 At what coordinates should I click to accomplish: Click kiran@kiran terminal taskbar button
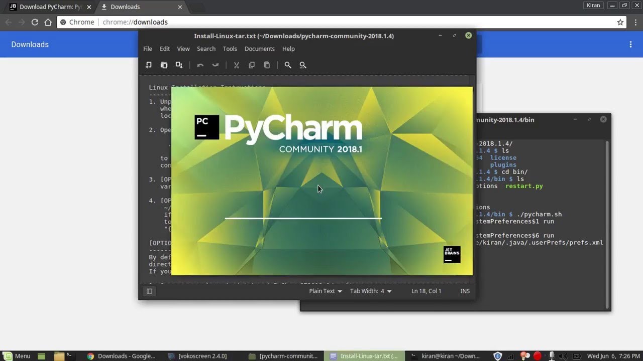click(446, 356)
